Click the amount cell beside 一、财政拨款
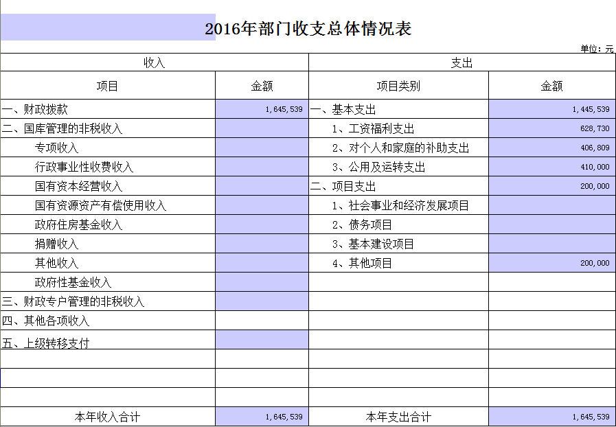 pyautogui.click(x=262, y=109)
